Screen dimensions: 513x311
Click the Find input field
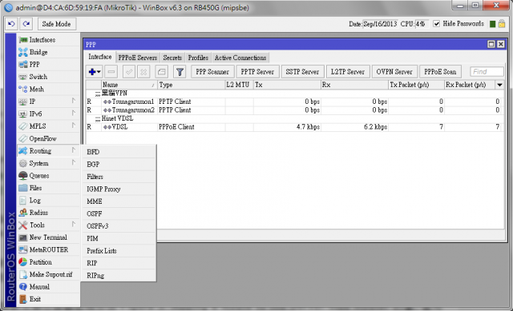click(487, 72)
